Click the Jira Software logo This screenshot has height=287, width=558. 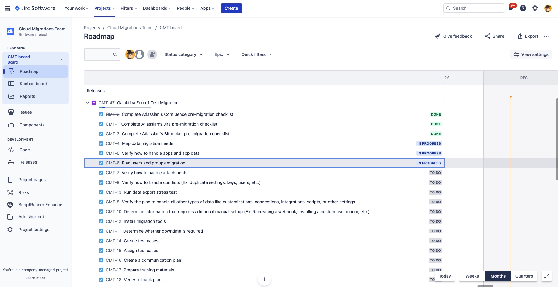[35, 8]
